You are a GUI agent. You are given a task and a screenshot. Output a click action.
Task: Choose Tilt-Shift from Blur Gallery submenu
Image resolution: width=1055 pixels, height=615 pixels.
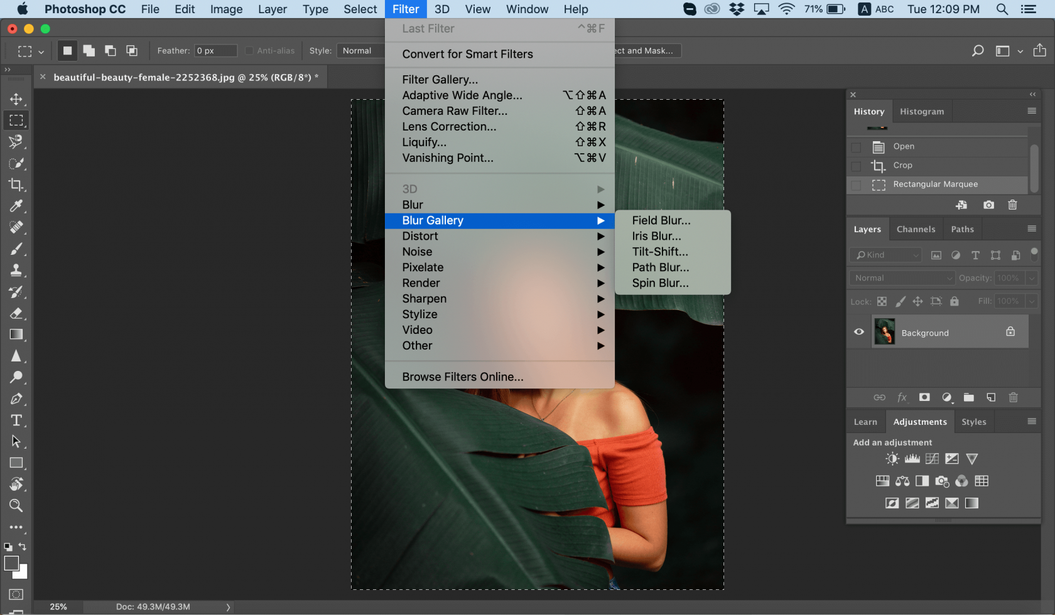click(659, 252)
